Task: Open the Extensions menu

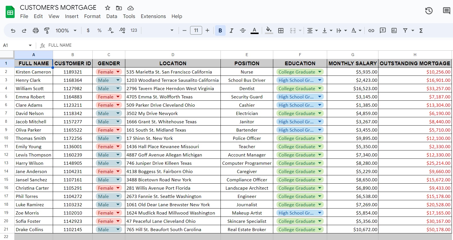Action: pos(153,16)
